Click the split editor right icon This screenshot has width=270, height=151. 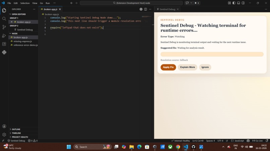click(145, 9)
